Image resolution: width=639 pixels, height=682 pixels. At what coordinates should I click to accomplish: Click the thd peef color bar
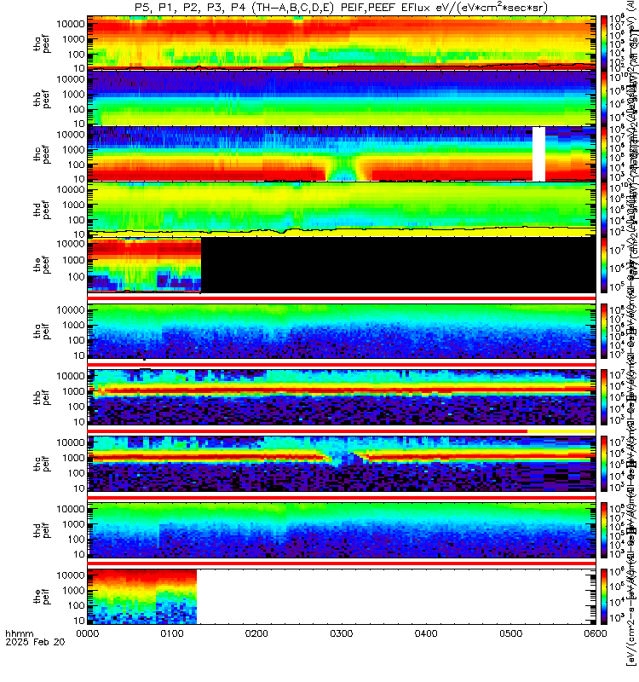(604, 209)
